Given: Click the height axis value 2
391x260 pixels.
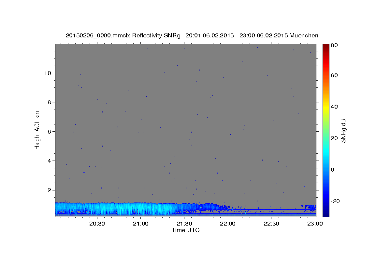Looking at the screenshot, I should click(x=50, y=190).
